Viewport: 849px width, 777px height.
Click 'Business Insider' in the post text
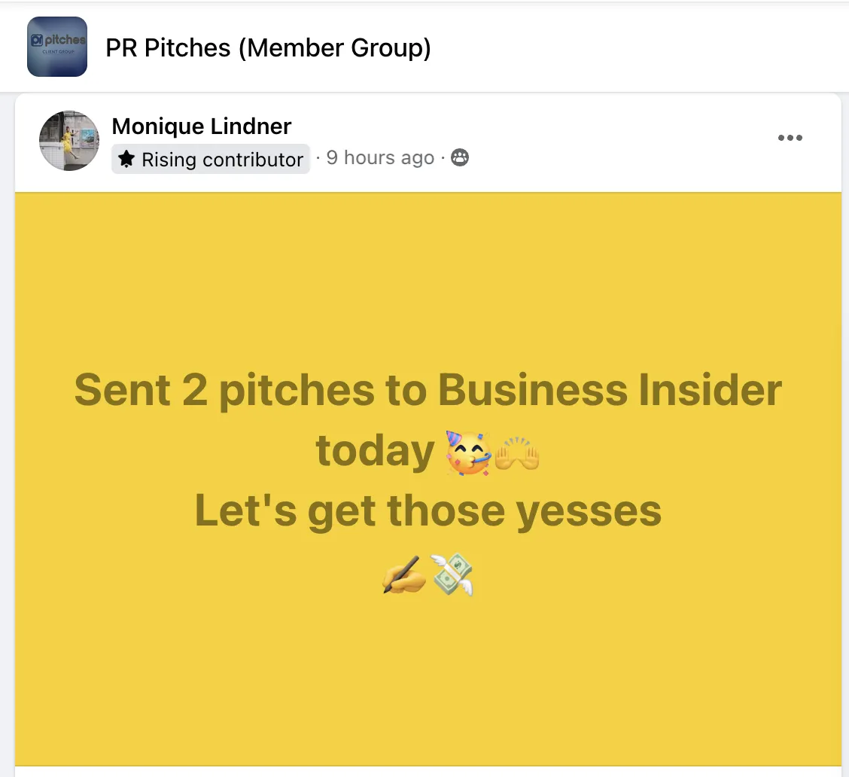pyautogui.click(x=610, y=390)
